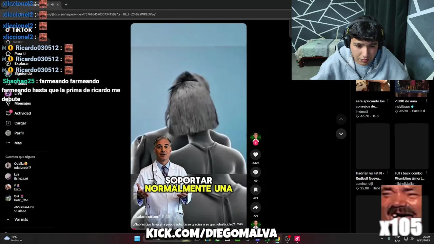
Task: Expand followed accounts with Ver más
Action: pyautogui.click(x=21, y=220)
